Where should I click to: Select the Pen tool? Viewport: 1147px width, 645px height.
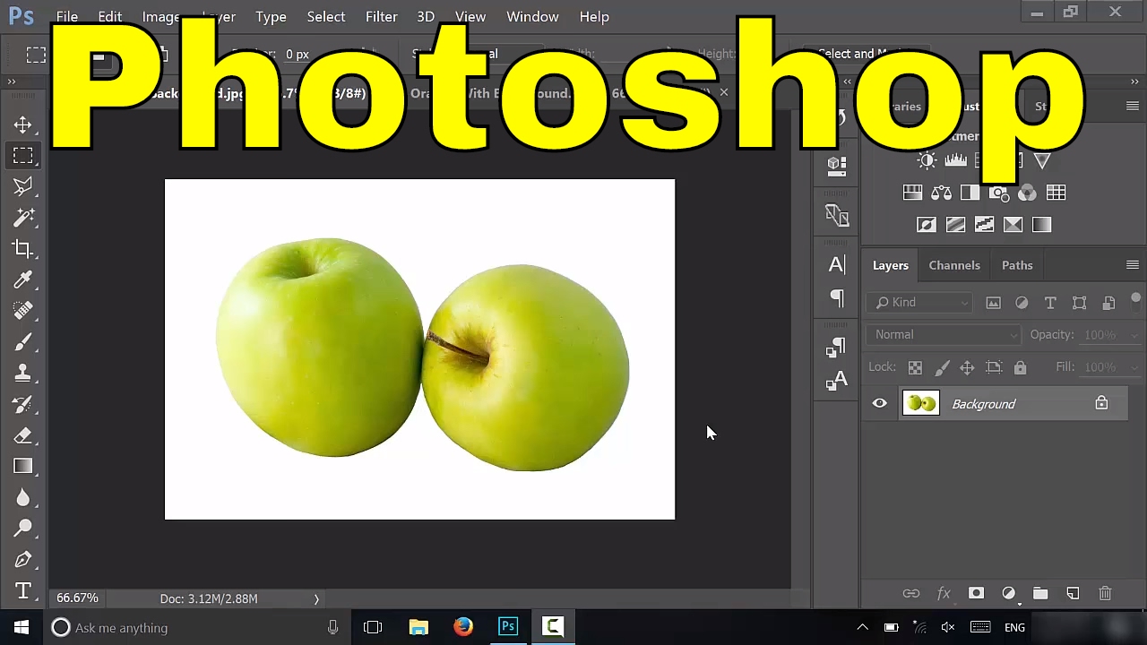pyautogui.click(x=23, y=560)
